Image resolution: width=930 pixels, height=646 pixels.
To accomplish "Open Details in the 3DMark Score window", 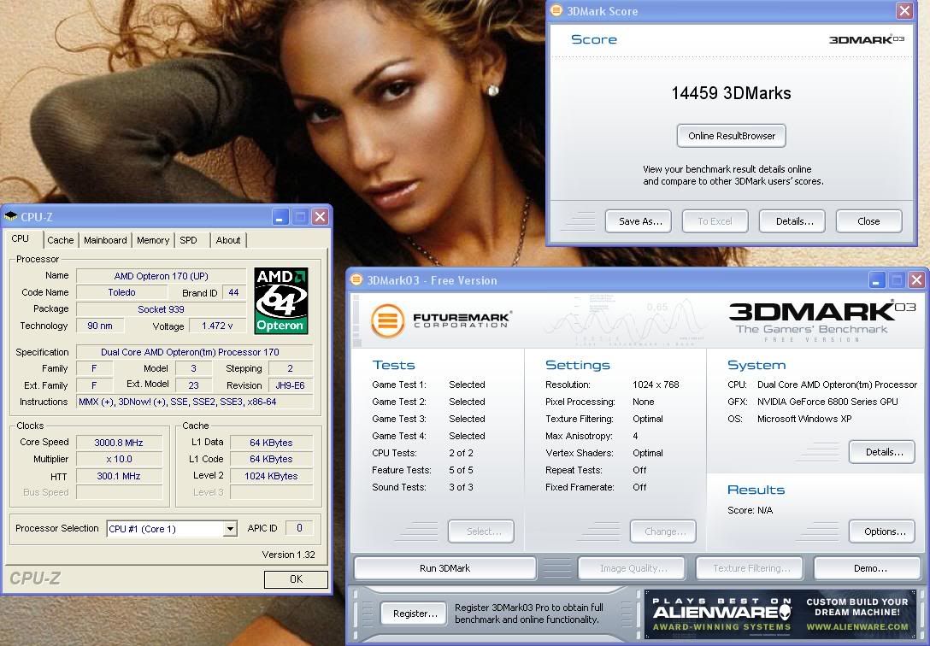I will 792,221.
